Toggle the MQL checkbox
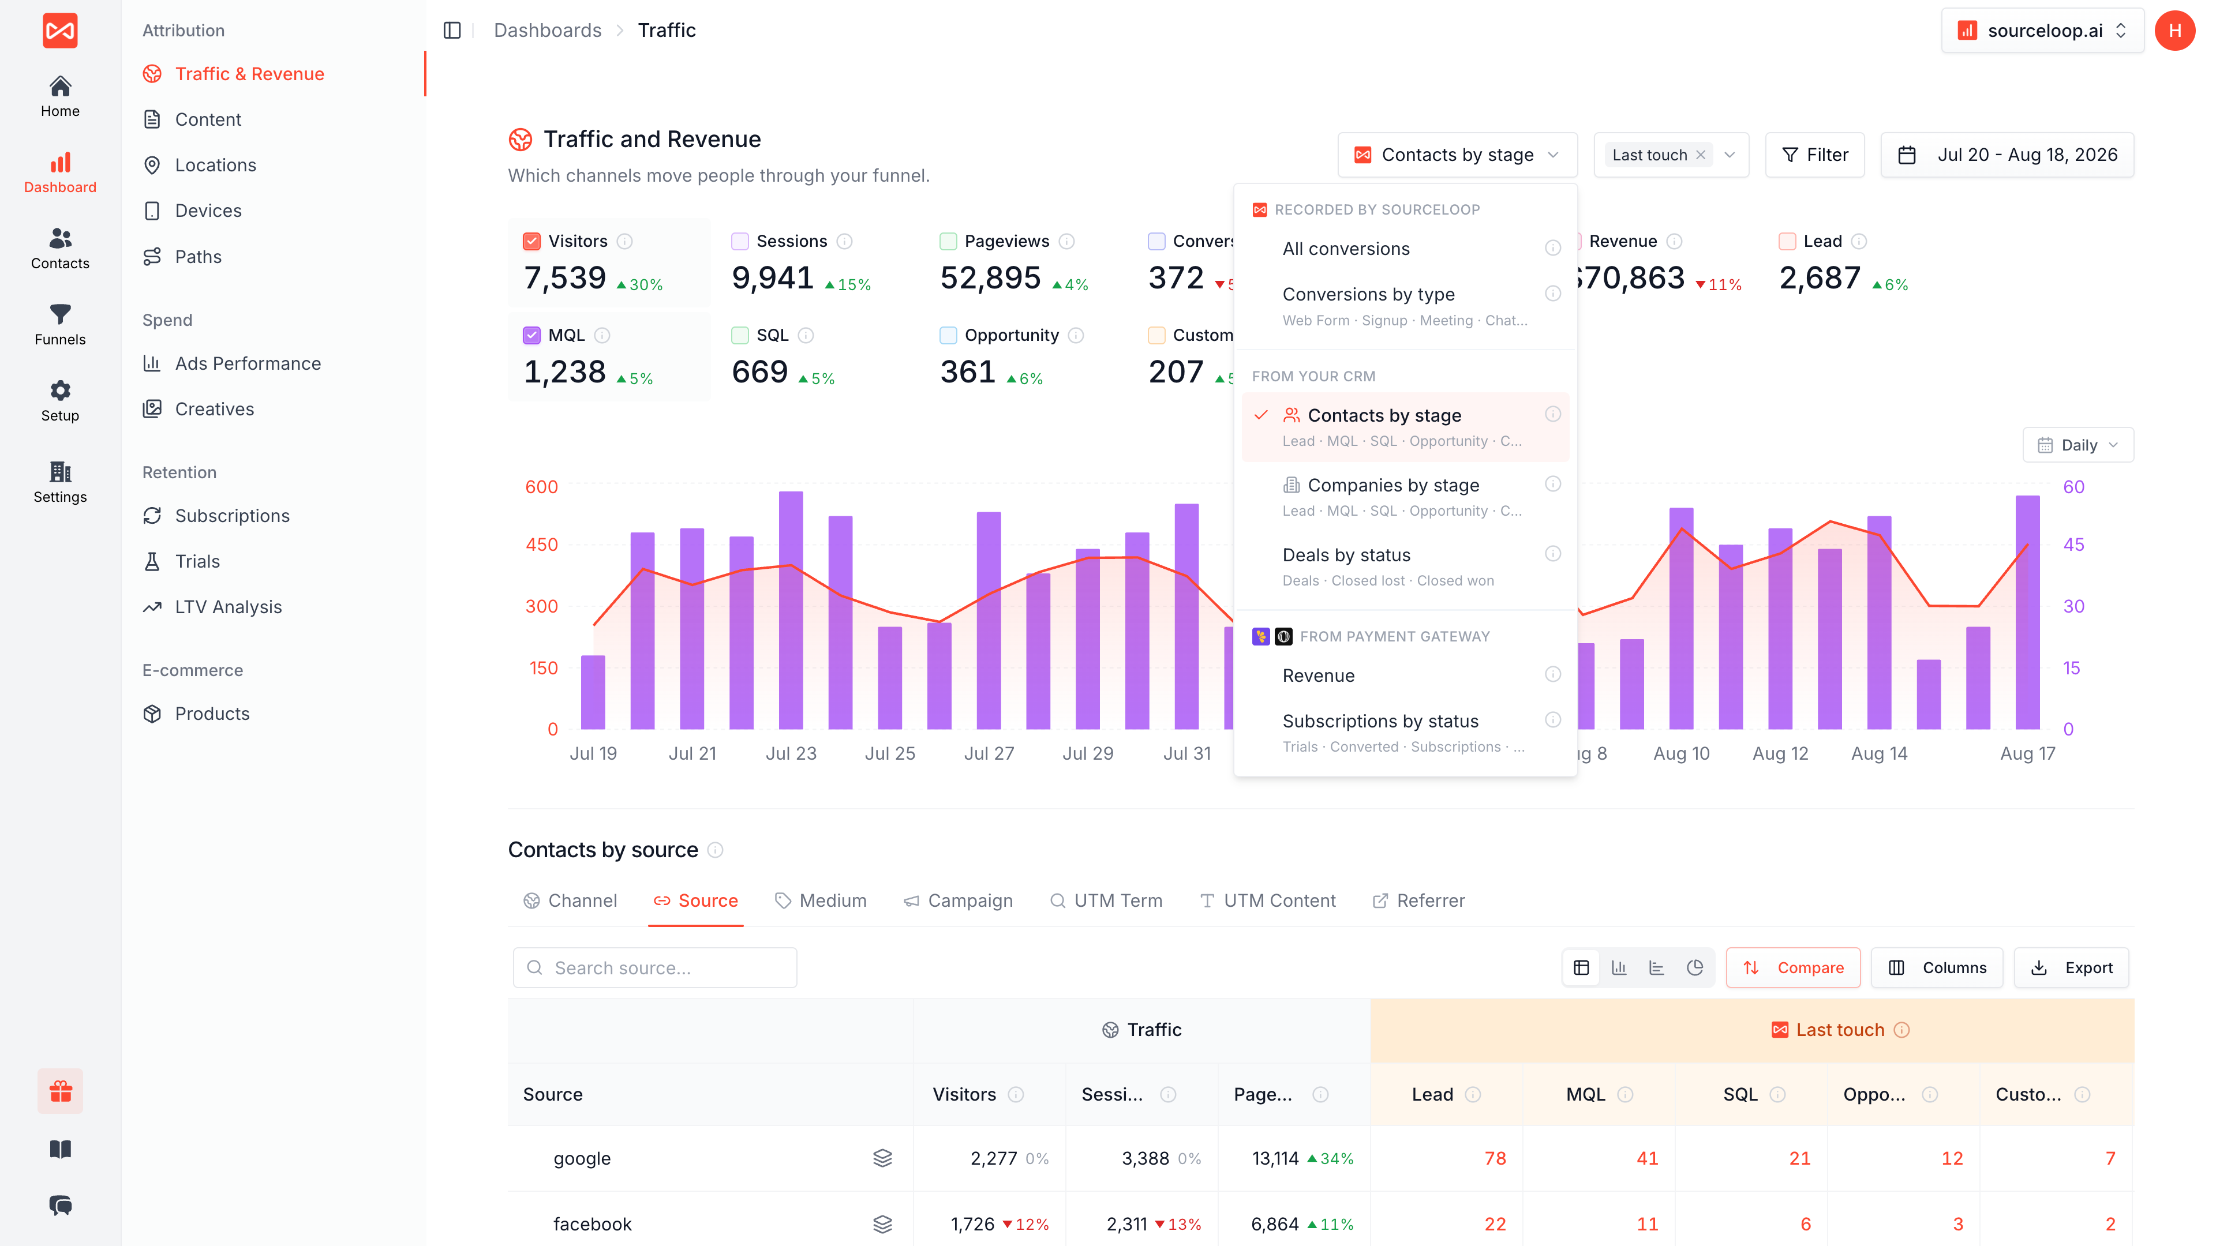Viewport: 2216px width, 1246px height. [531, 335]
